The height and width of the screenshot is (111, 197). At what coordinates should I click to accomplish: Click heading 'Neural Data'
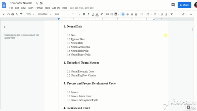point(74,27)
